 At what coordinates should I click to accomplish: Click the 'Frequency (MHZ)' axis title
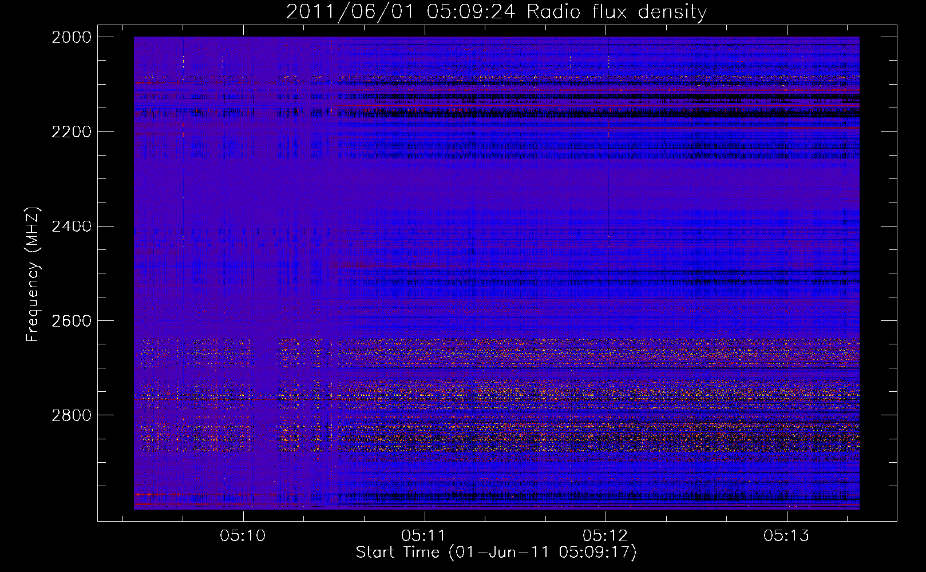tap(33, 275)
